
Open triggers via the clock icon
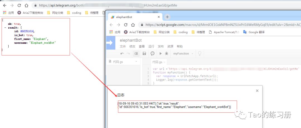click(153, 54)
